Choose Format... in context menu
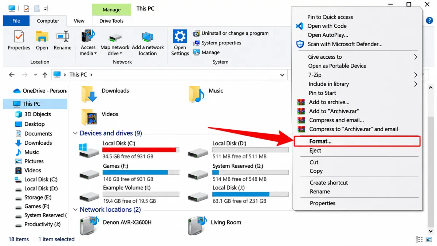This screenshot has width=437, height=246. click(x=357, y=141)
